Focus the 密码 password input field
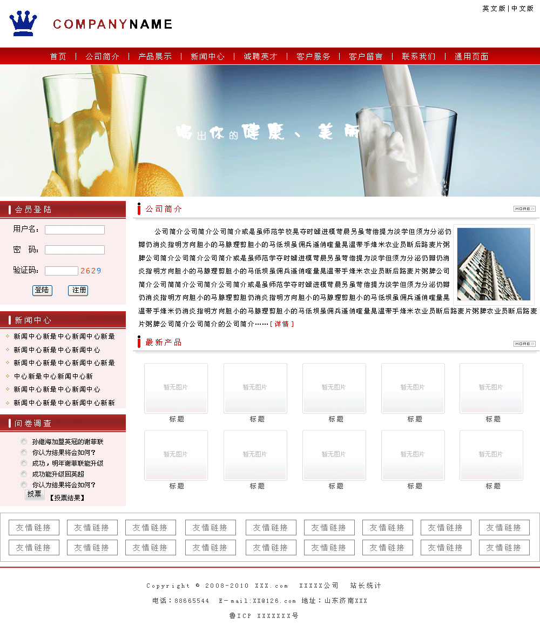Screen dimensions: 540x638 coord(75,250)
